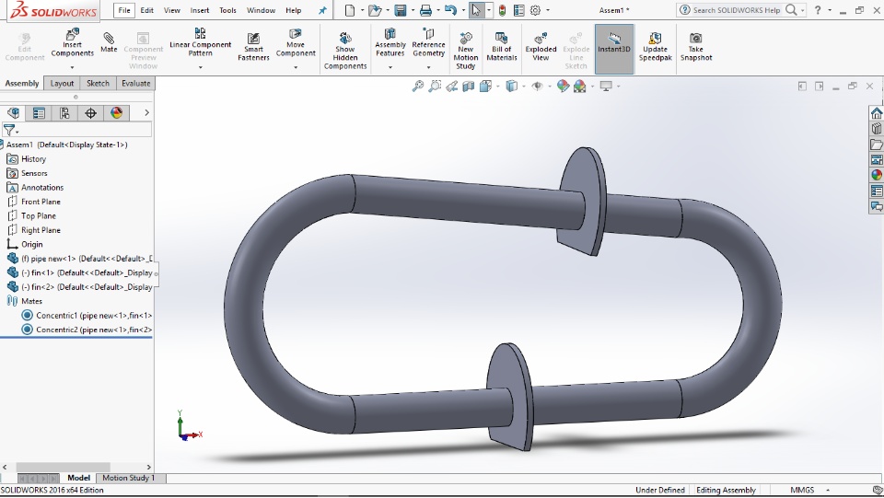Screen dimensions: 884x498
Task: Click the Undo arrow icon
Action: point(450,10)
